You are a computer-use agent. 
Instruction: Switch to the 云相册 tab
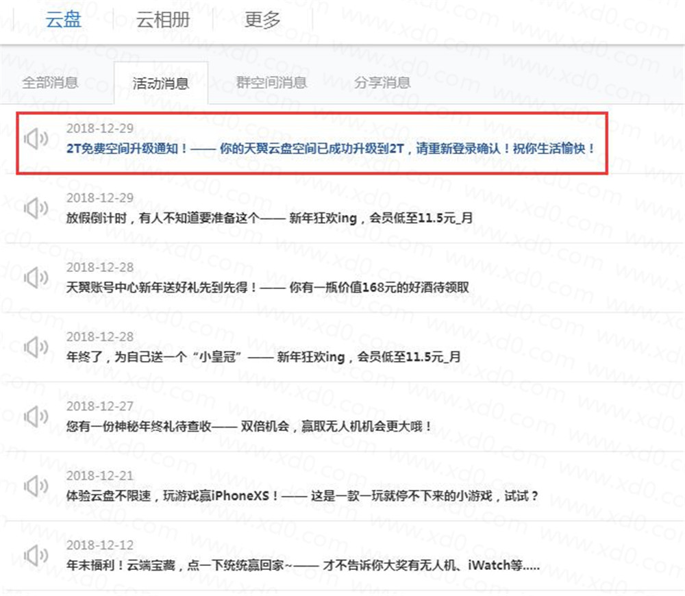tap(162, 20)
